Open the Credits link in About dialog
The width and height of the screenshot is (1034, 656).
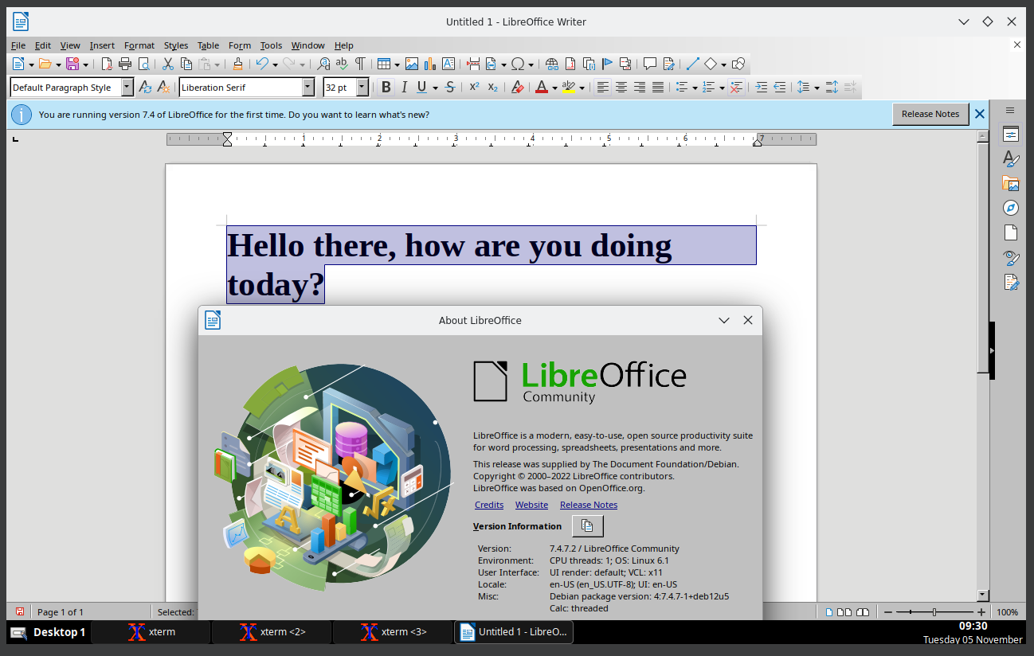[x=489, y=505]
